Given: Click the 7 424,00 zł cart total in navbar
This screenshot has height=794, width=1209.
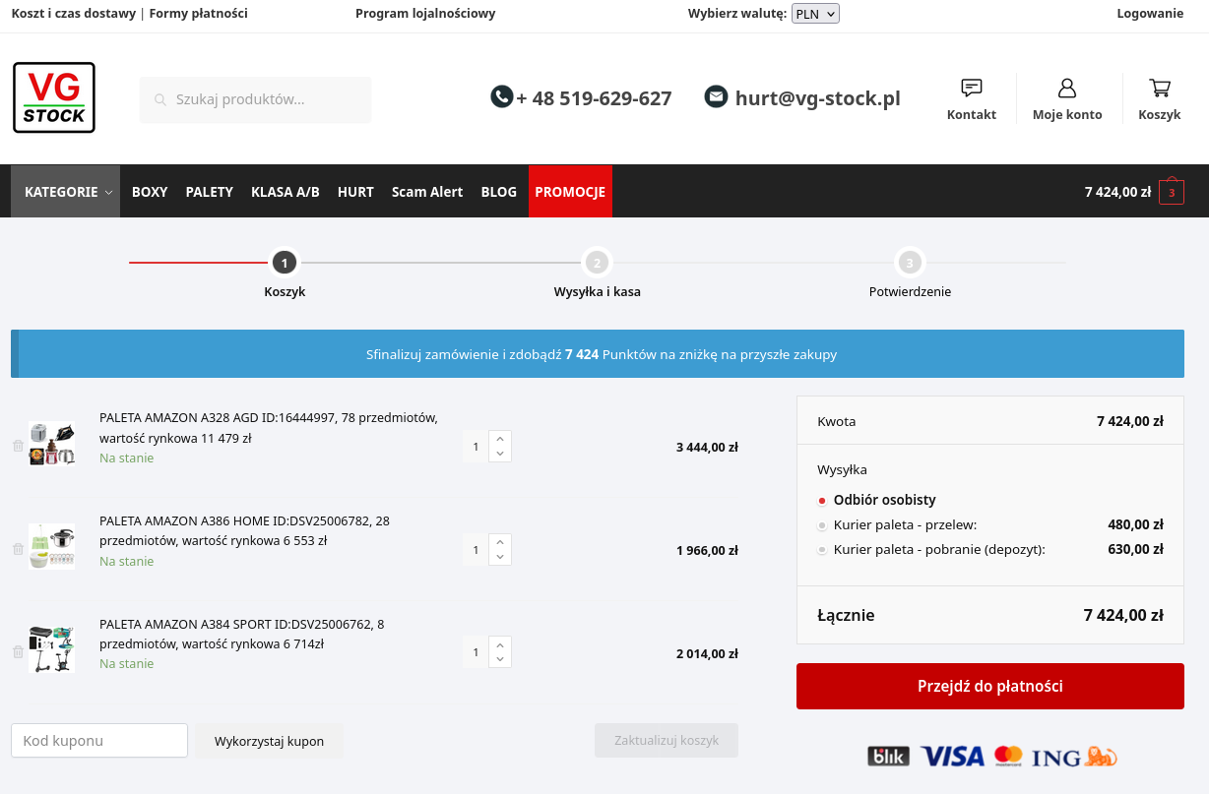Looking at the screenshot, I should (1117, 192).
